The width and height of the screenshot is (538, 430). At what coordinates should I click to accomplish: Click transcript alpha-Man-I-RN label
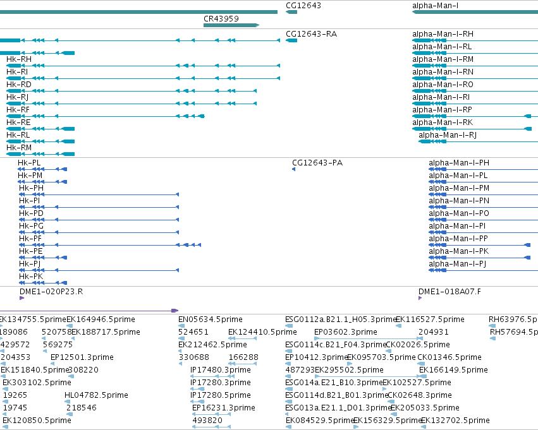point(443,72)
